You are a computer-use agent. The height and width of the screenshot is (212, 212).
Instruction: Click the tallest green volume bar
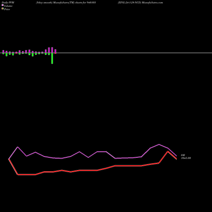pos(52,58)
